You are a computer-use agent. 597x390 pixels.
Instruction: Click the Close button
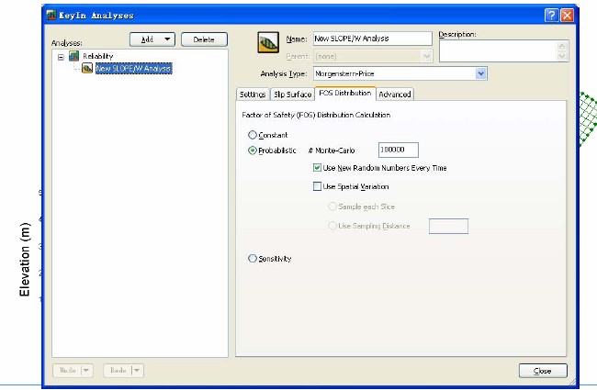pyautogui.click(x=543, y=371)
